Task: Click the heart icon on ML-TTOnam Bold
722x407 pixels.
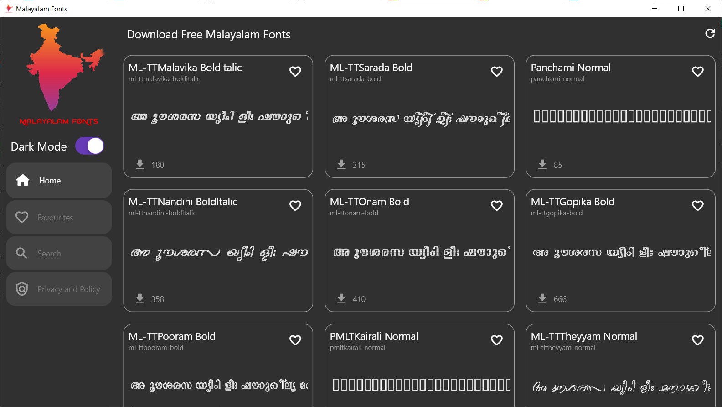Action: pos(497,206)
